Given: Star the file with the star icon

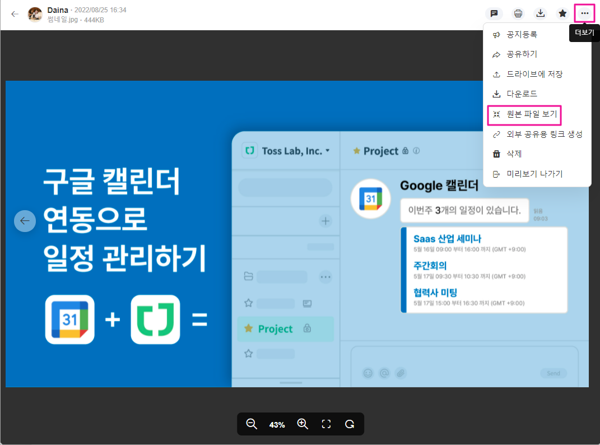Looking at the screenshot, I should [562, 14].
